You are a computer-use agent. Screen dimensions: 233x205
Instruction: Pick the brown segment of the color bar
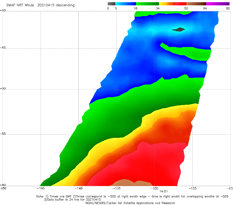[196, 4]
